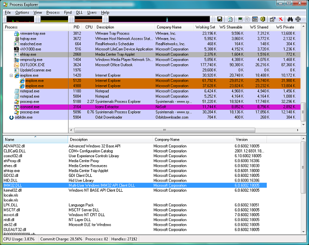Screen dimensions: 309x245
Task: Click the Refresh Now toolbar icon
Action: (230, 20)
